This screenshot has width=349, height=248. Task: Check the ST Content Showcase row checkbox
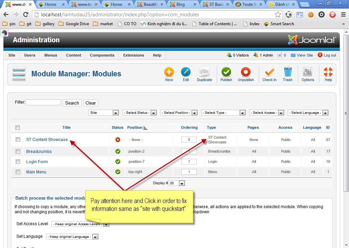[18, 139]
